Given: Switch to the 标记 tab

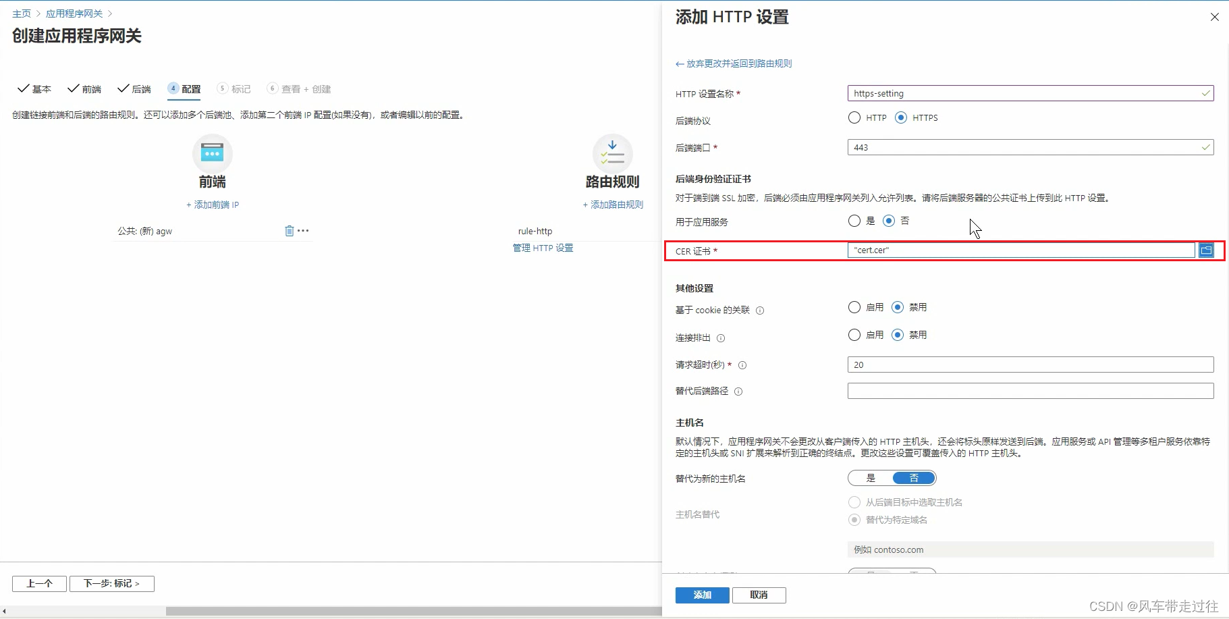Looking at the screenshot, I should point(234,89).
